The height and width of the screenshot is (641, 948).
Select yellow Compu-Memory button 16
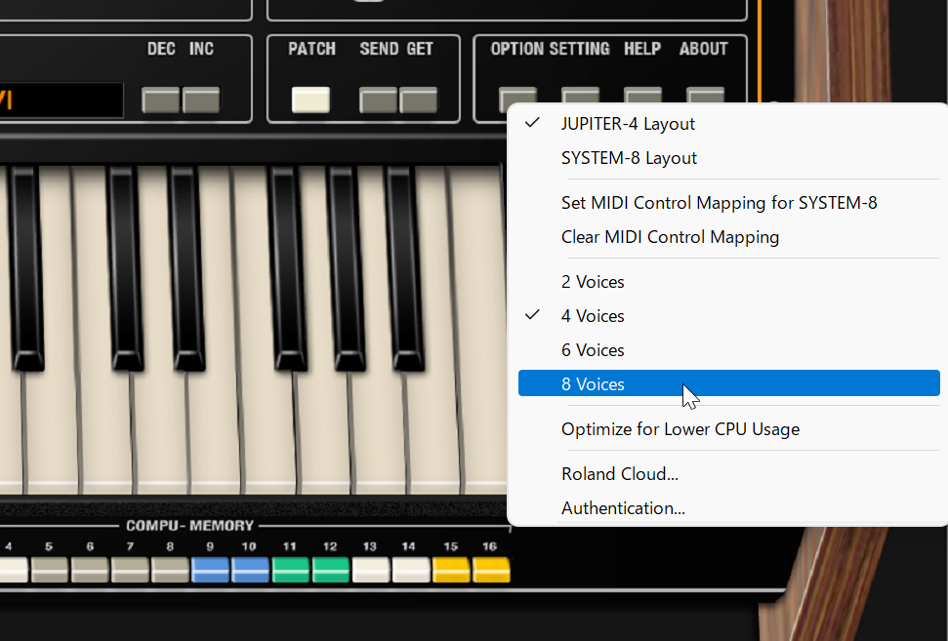click(491, 570)
